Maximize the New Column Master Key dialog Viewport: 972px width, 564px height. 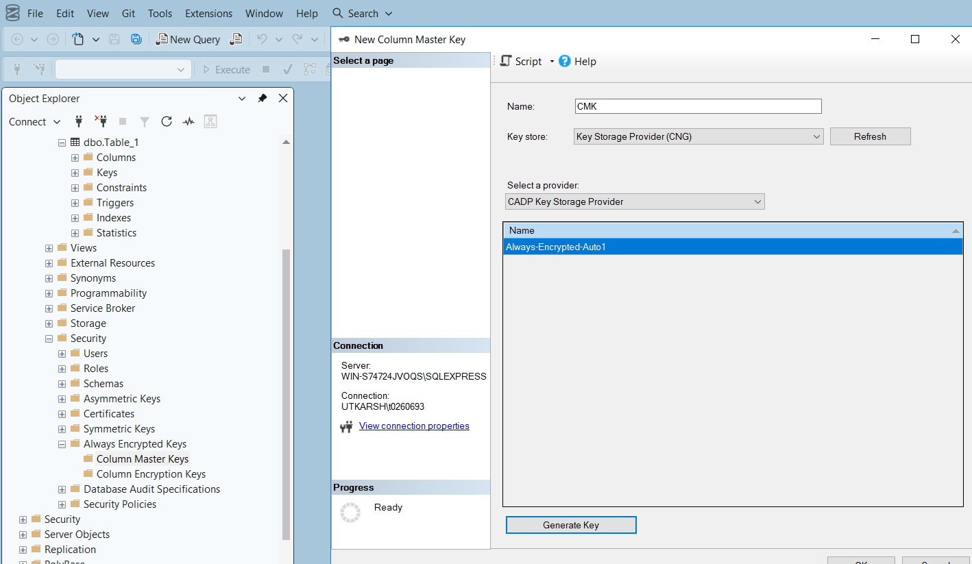[914, 39]
